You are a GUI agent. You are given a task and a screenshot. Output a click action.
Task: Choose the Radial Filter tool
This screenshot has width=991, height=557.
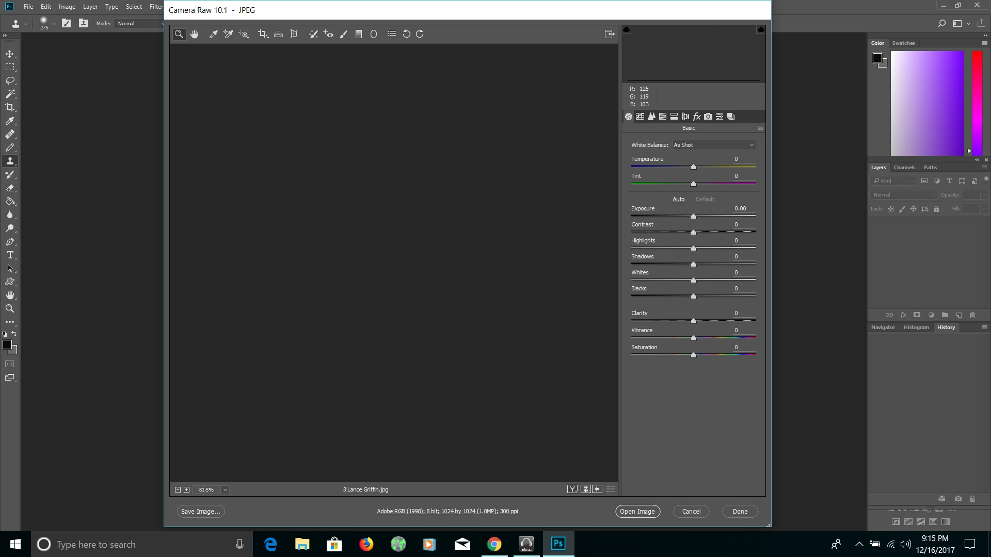[374, 34]
